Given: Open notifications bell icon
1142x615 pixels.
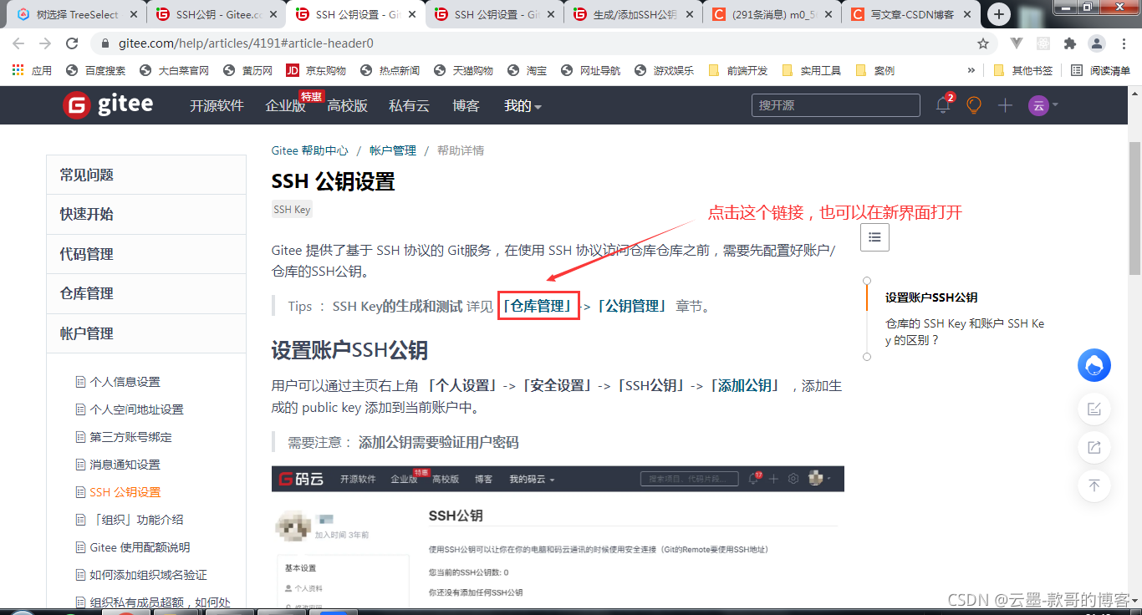Looking at the screenshot, I should (944, 104).
